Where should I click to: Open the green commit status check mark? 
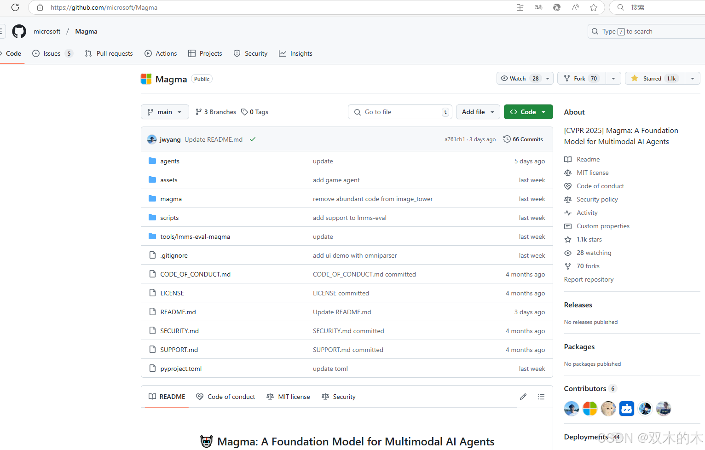pos(253,139)
